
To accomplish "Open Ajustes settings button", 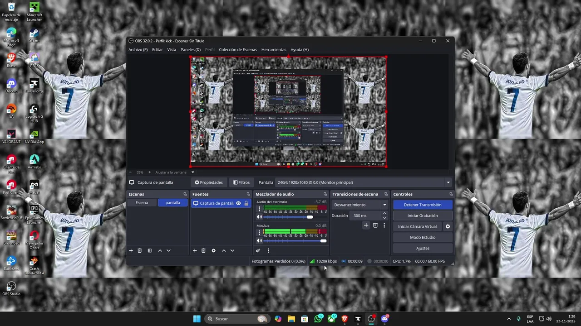I will 423,248.
